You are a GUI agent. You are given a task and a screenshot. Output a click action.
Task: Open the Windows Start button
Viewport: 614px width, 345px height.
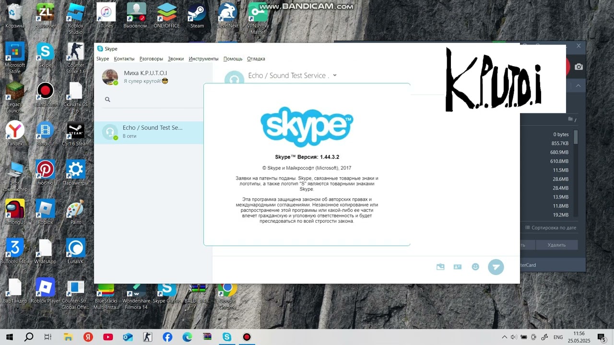(9, 337)
